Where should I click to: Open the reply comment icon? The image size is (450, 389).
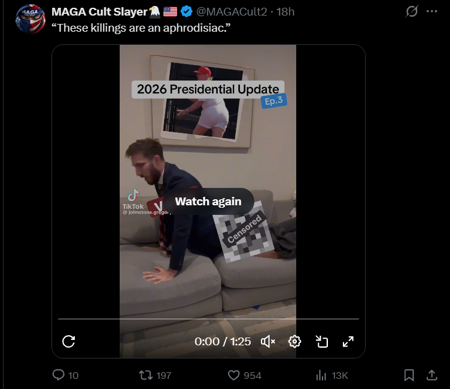tap(59, 375)
